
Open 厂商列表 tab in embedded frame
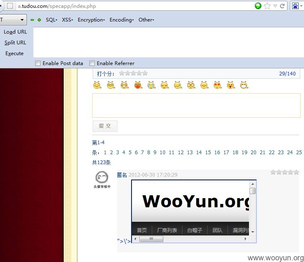(167, 230)
